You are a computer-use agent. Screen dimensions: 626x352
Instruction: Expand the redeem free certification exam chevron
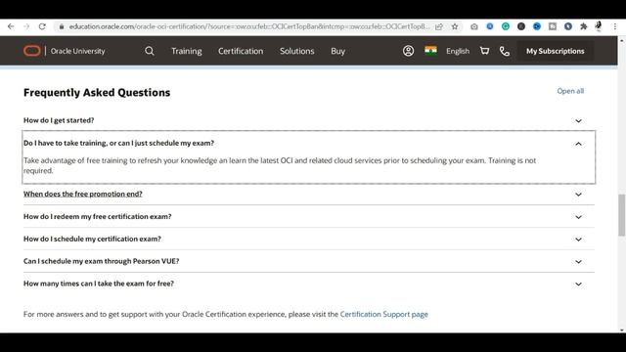[578, 217]
